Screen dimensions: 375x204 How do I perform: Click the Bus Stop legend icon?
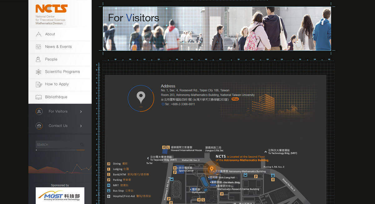[x=109, y=191]
